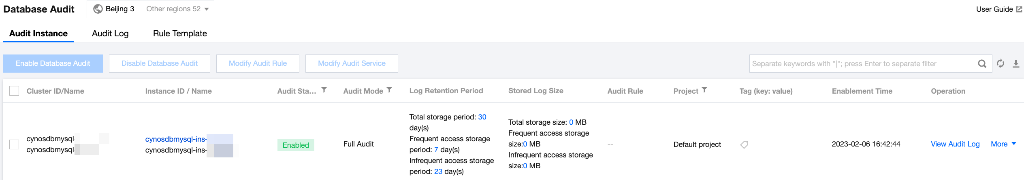Expand the More operations dropdown

coord(1003,144)
